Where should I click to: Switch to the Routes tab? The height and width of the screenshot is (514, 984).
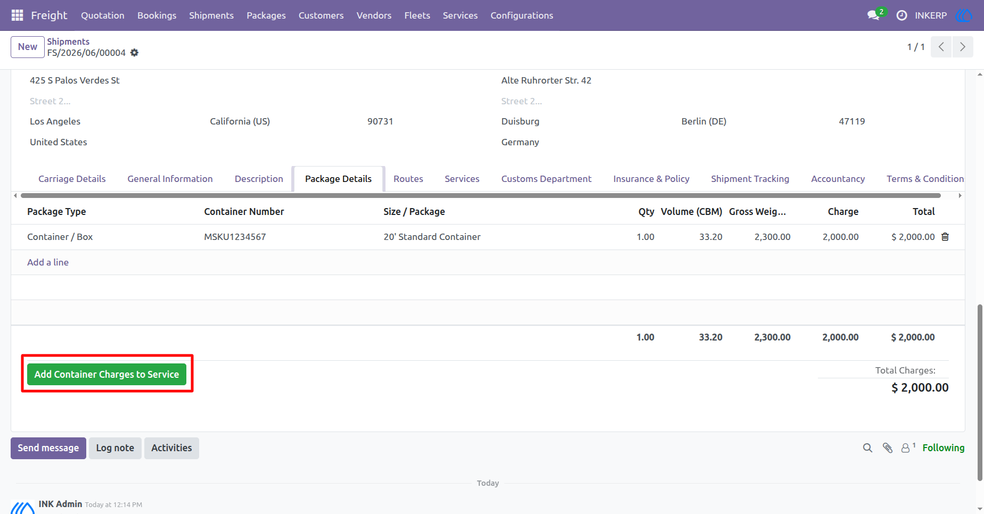(408, 179)
